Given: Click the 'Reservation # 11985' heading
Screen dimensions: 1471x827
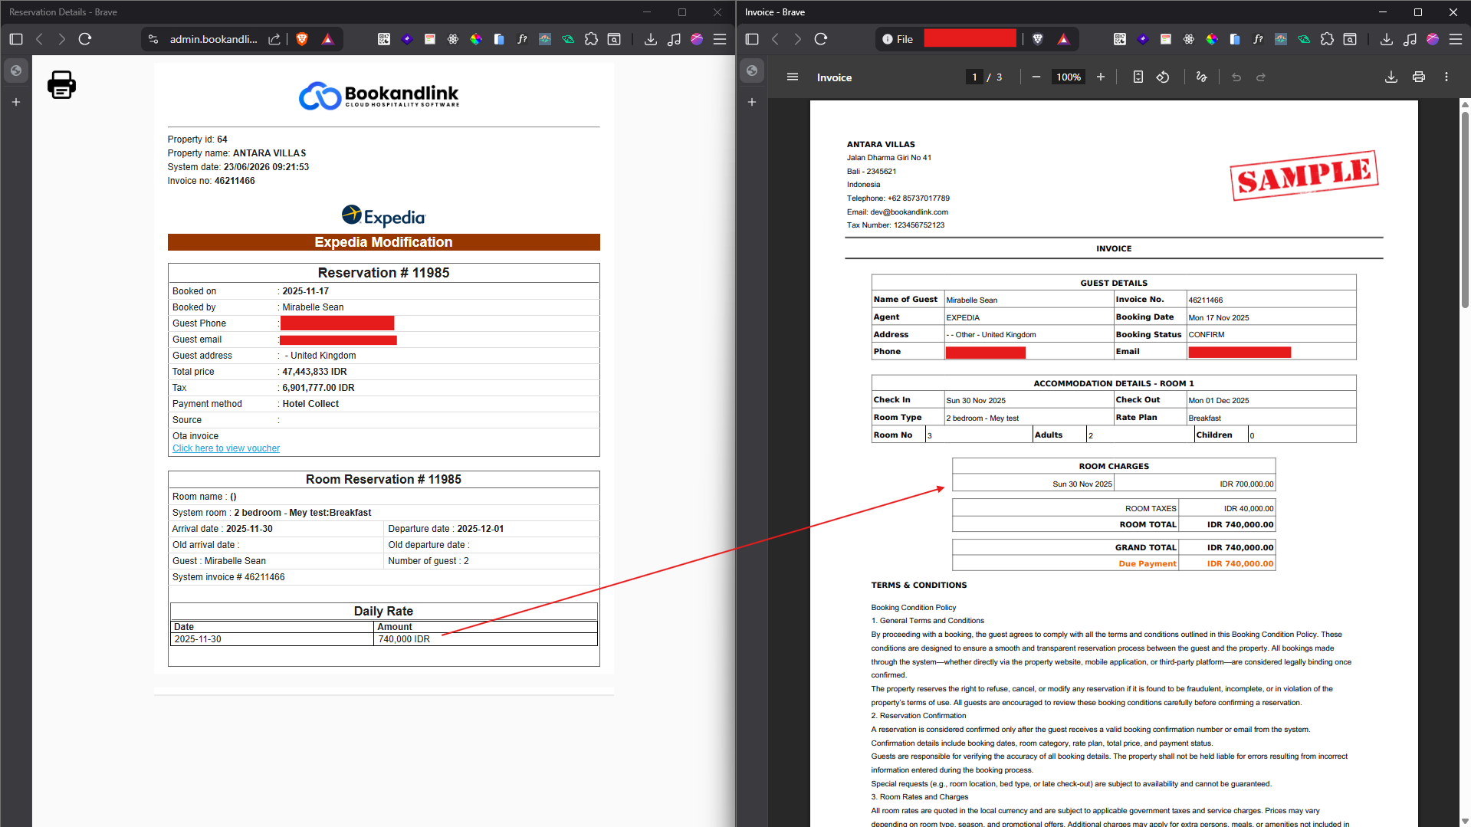Looking at the screenshot, I should tap(383, 273).
